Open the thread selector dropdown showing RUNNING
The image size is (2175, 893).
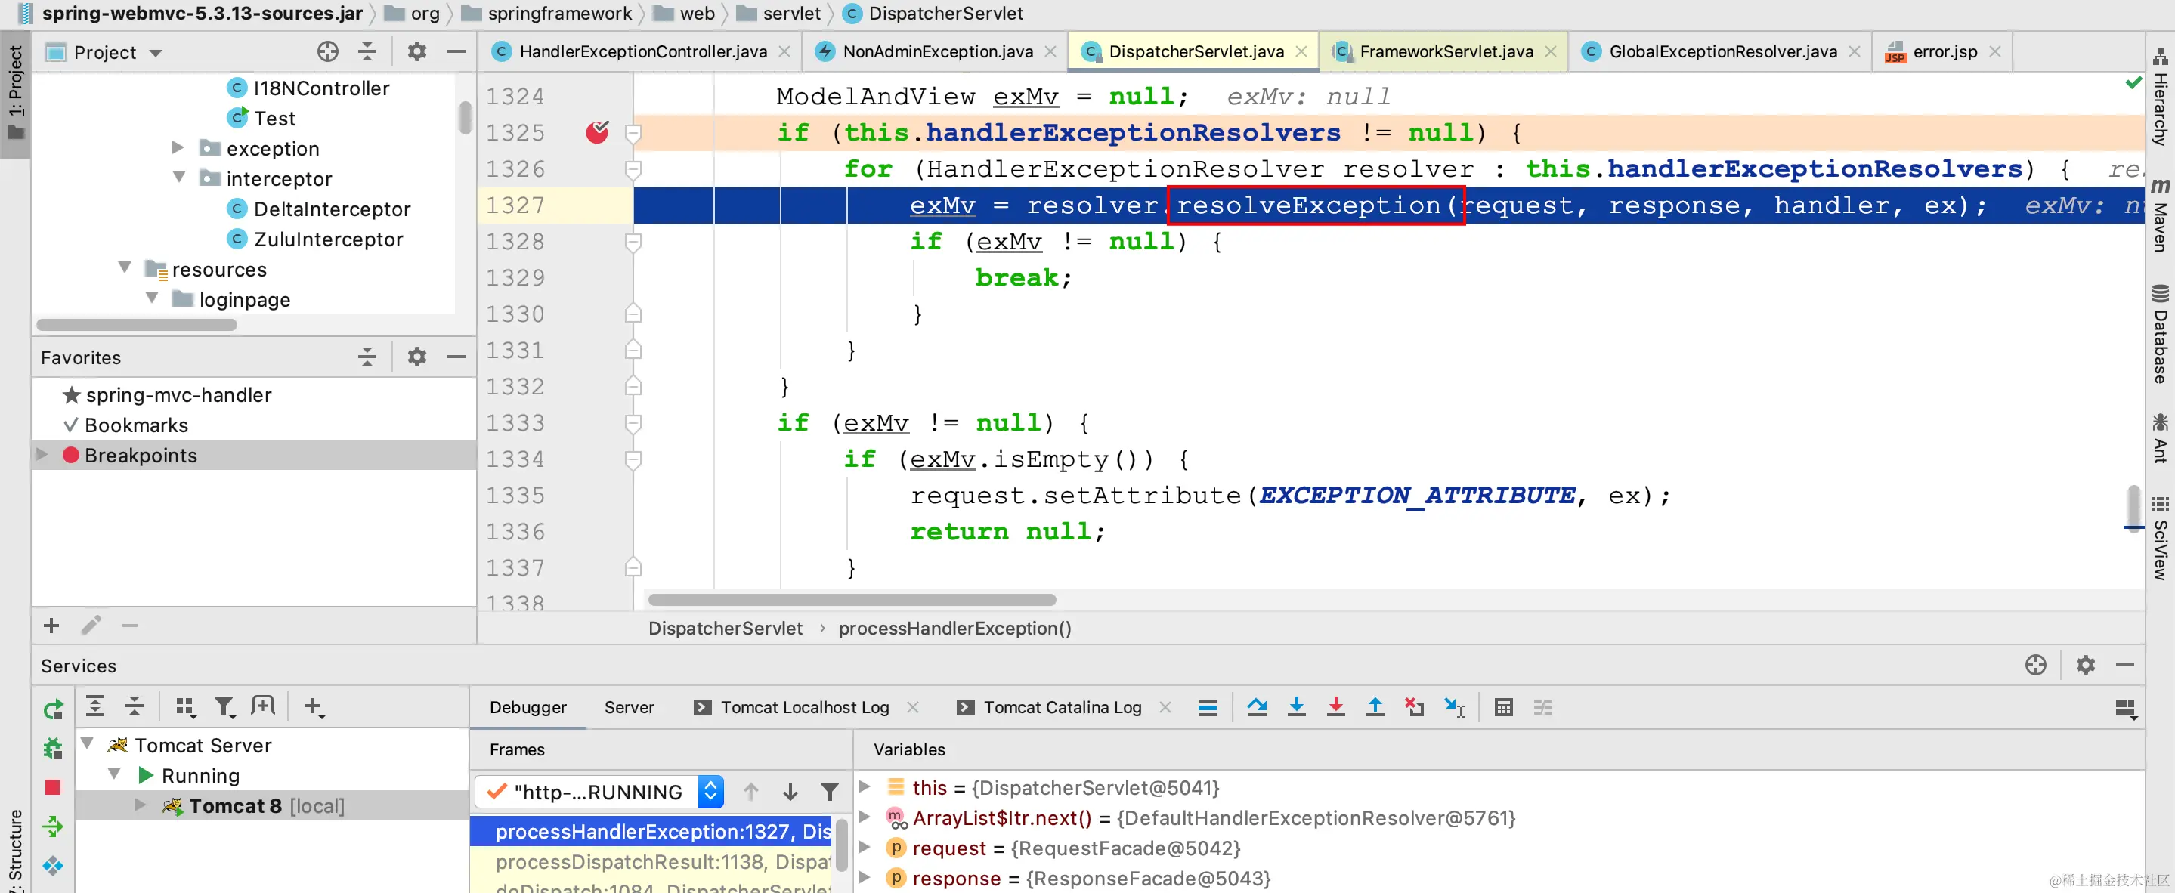click(x=710, y=792)
